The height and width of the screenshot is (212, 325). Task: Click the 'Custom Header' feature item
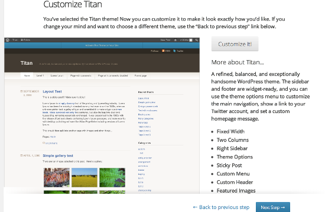235,182
